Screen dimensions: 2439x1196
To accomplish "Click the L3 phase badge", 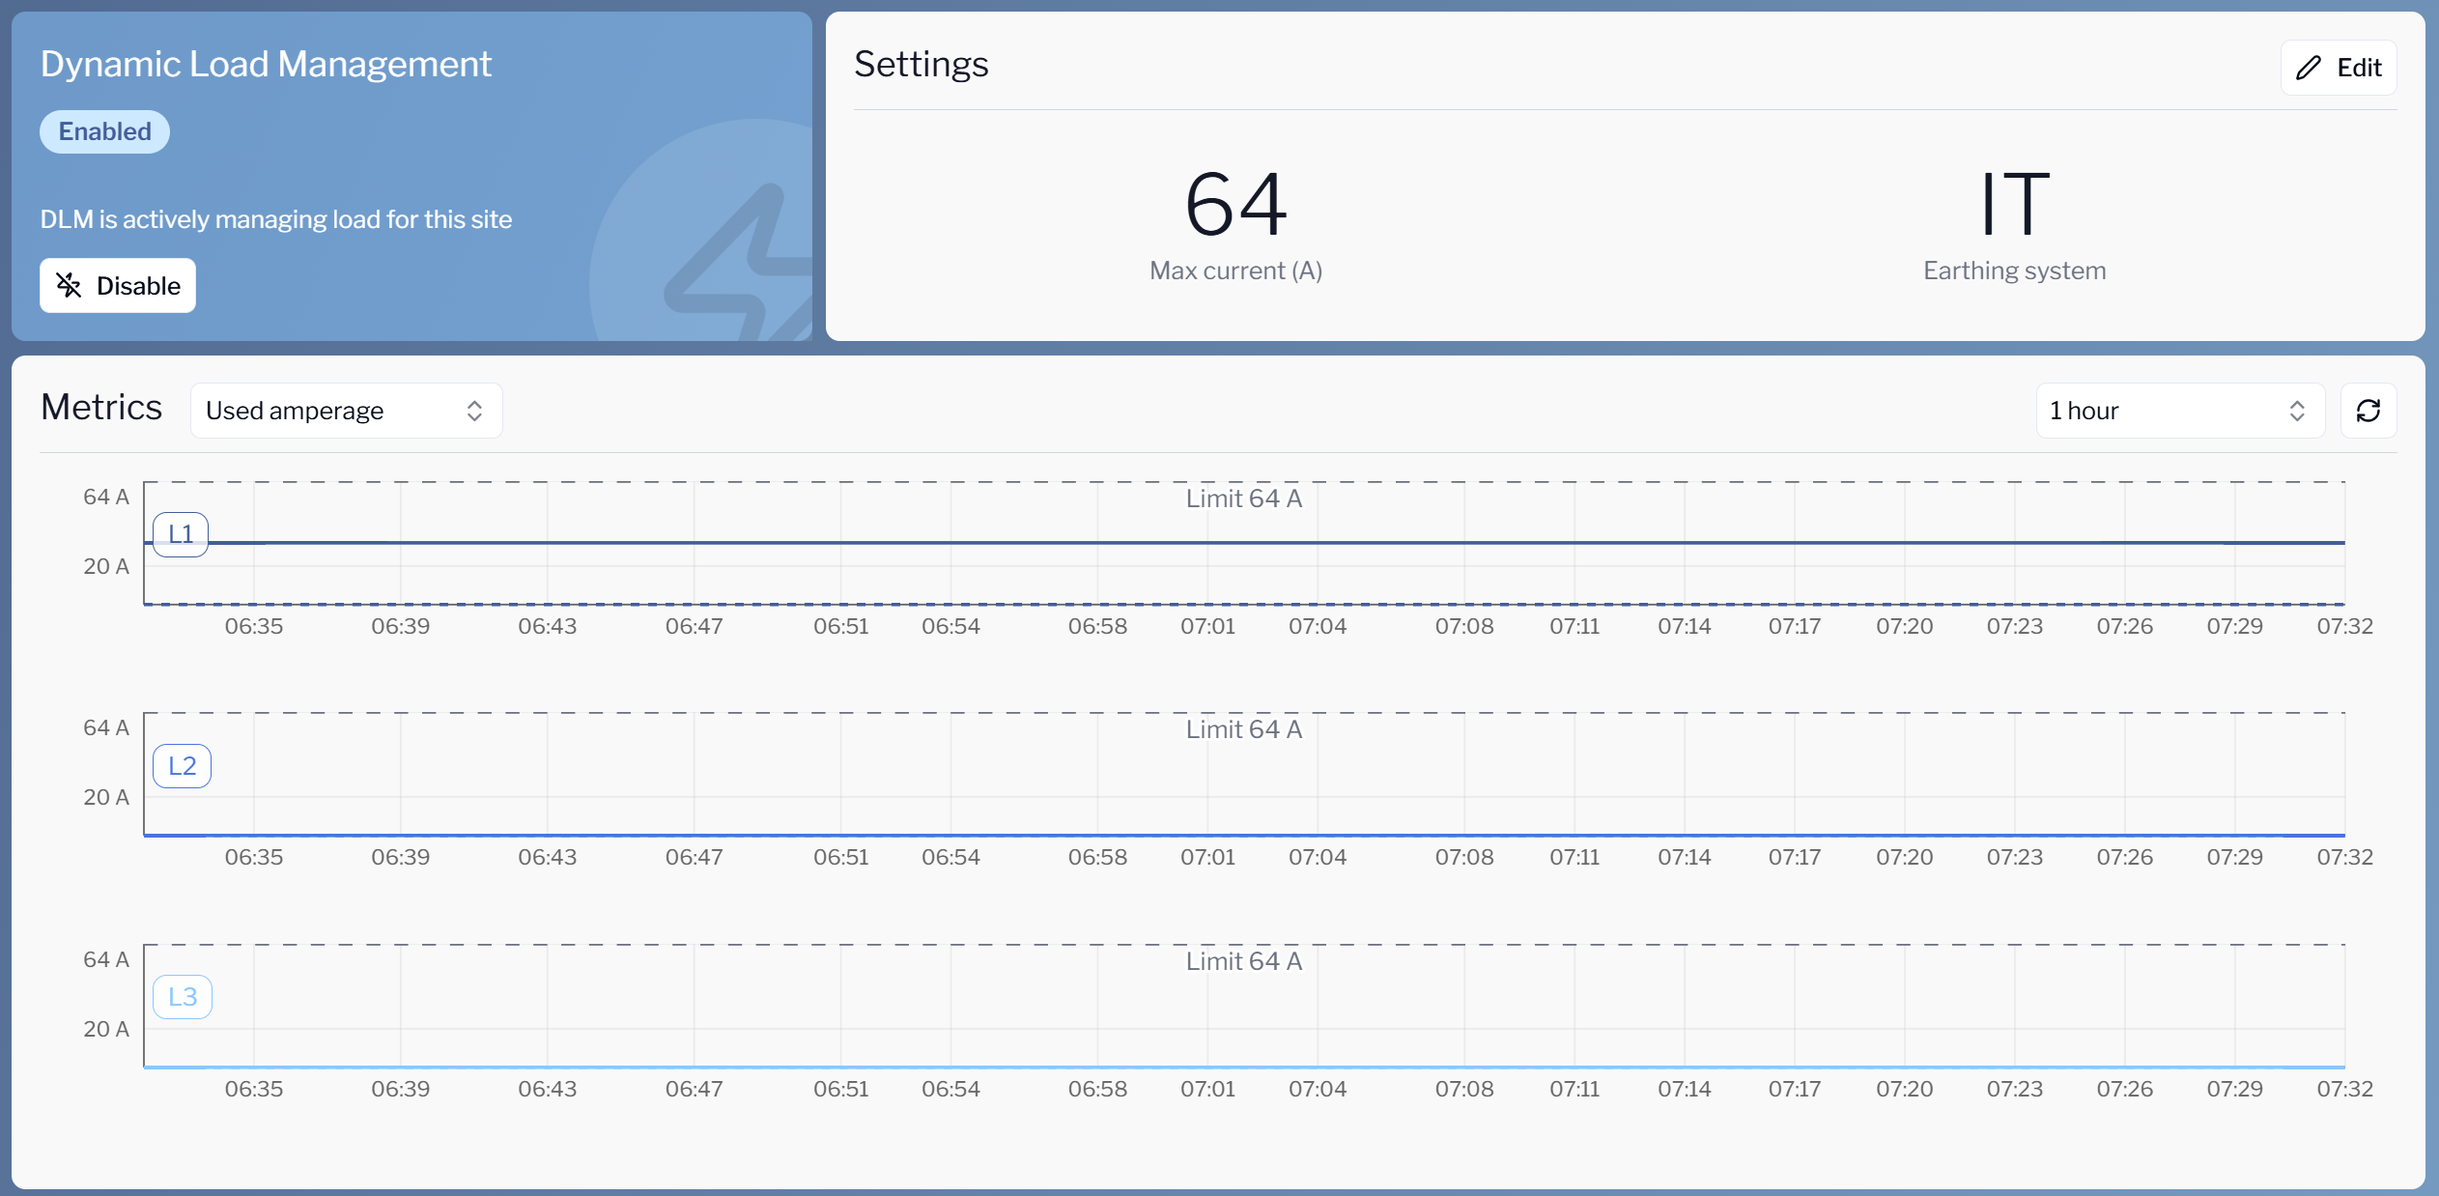I will (182, 997).
